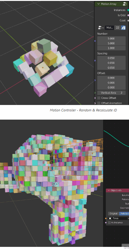The width and height of the screenshot is (129, 249).
Task: Click the Offset vector input socket
Action: 95,80
